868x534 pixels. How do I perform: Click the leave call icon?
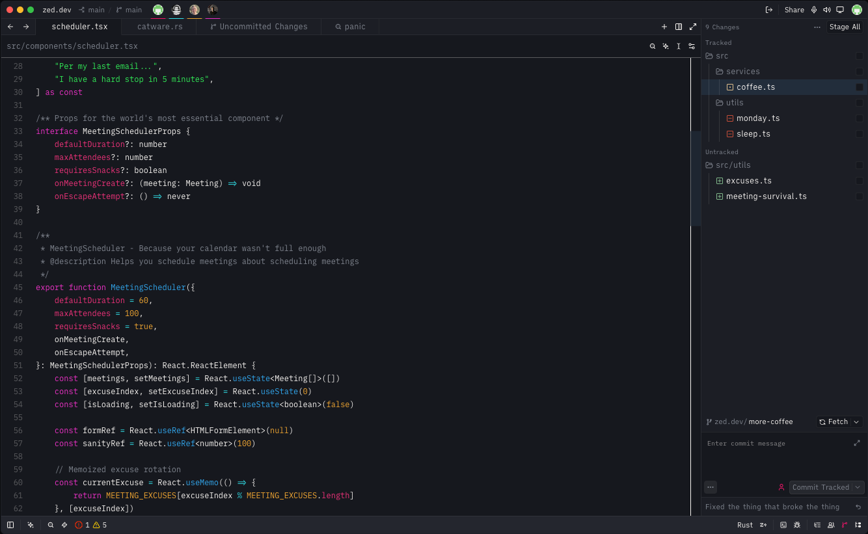pos(769,10)
